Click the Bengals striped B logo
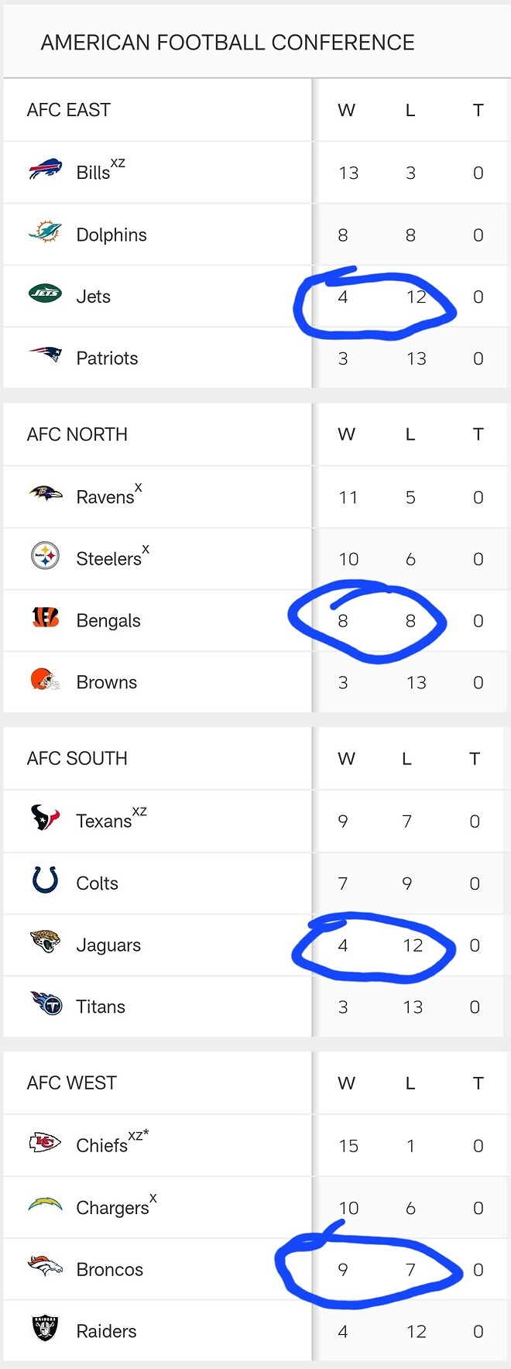Screen dimensions: 511x1369 45,617
